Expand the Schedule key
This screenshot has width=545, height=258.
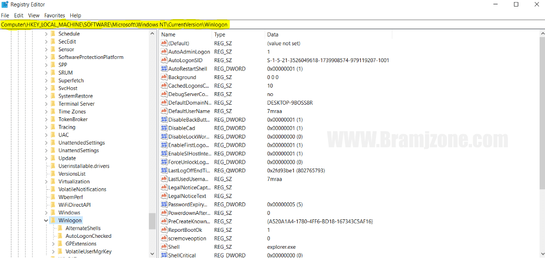pyautogui.click(x=46, y=34)
